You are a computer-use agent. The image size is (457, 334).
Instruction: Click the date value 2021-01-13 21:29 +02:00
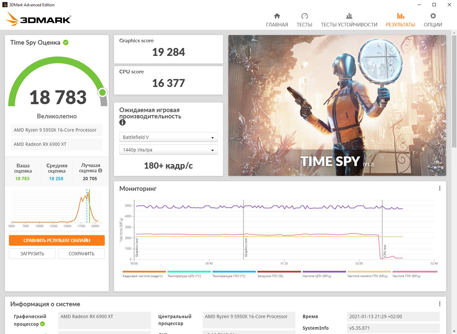393,316
